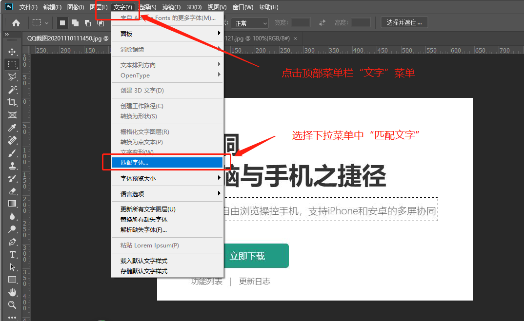Screen dimensions: 524x321
Task: Select the Clone Stamp tool
Action: pyautogui.click(x=12, y=166)
